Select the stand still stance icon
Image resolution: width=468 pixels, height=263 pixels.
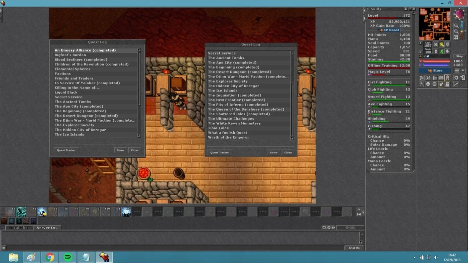(436, 51)
